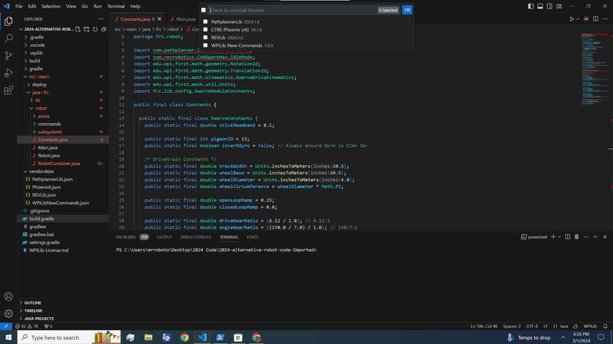Expand the subsystems folder
The height and width of the screenshot is (344, 613).
tap(50, 132)
